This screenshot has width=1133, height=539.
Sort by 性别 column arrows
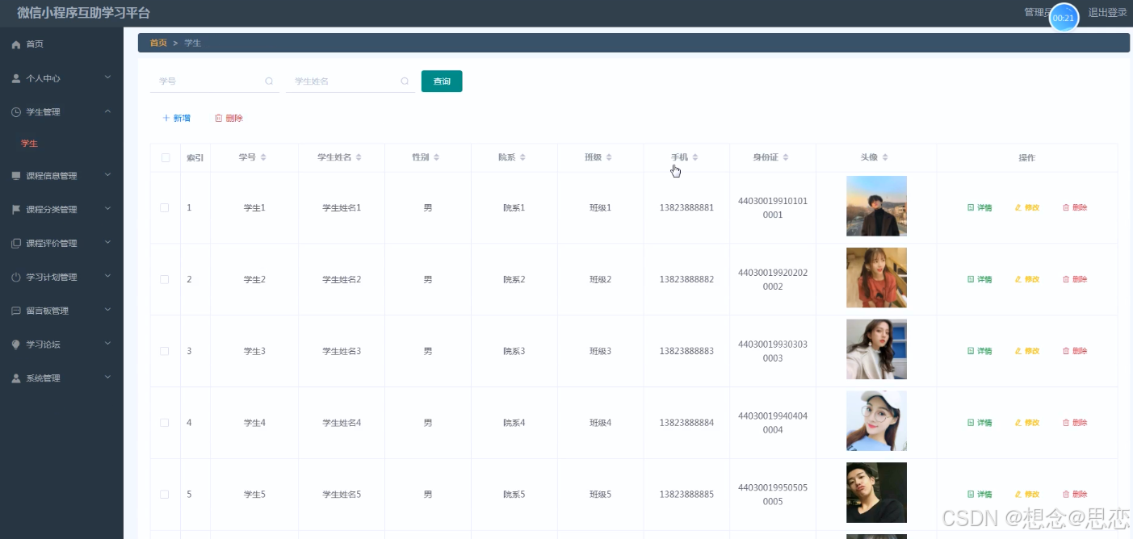coord(436,157)
